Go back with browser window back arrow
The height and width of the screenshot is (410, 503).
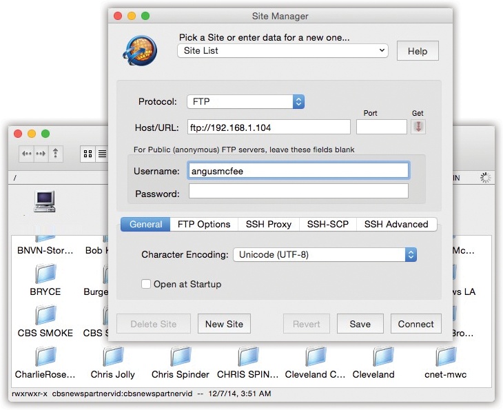(x=27, y=154)
